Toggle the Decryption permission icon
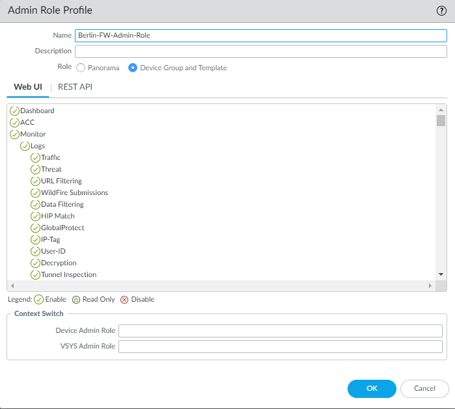 pyautogui.click(x=35, y=263)
